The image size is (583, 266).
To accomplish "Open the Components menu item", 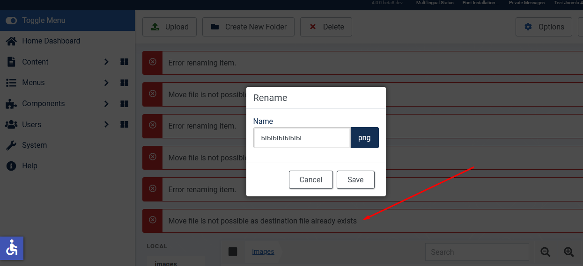I will pos(44,103).
